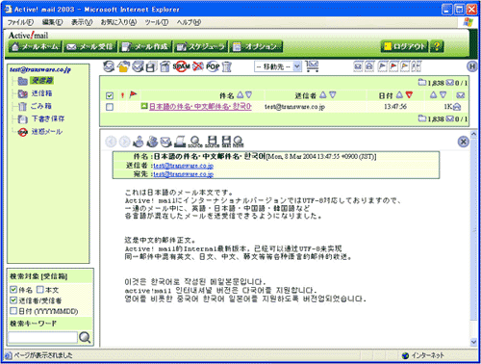The width and height of the screenshot is (481, 364).
Task: Click the save text floppy icon
Action: point(226,142)
